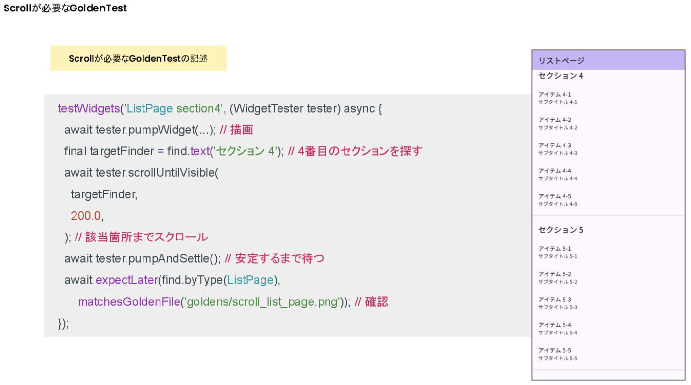This screenshot has width=691, height=385.
Task: Click matchesGoldenFile in the code block
Action: [129, 302]
